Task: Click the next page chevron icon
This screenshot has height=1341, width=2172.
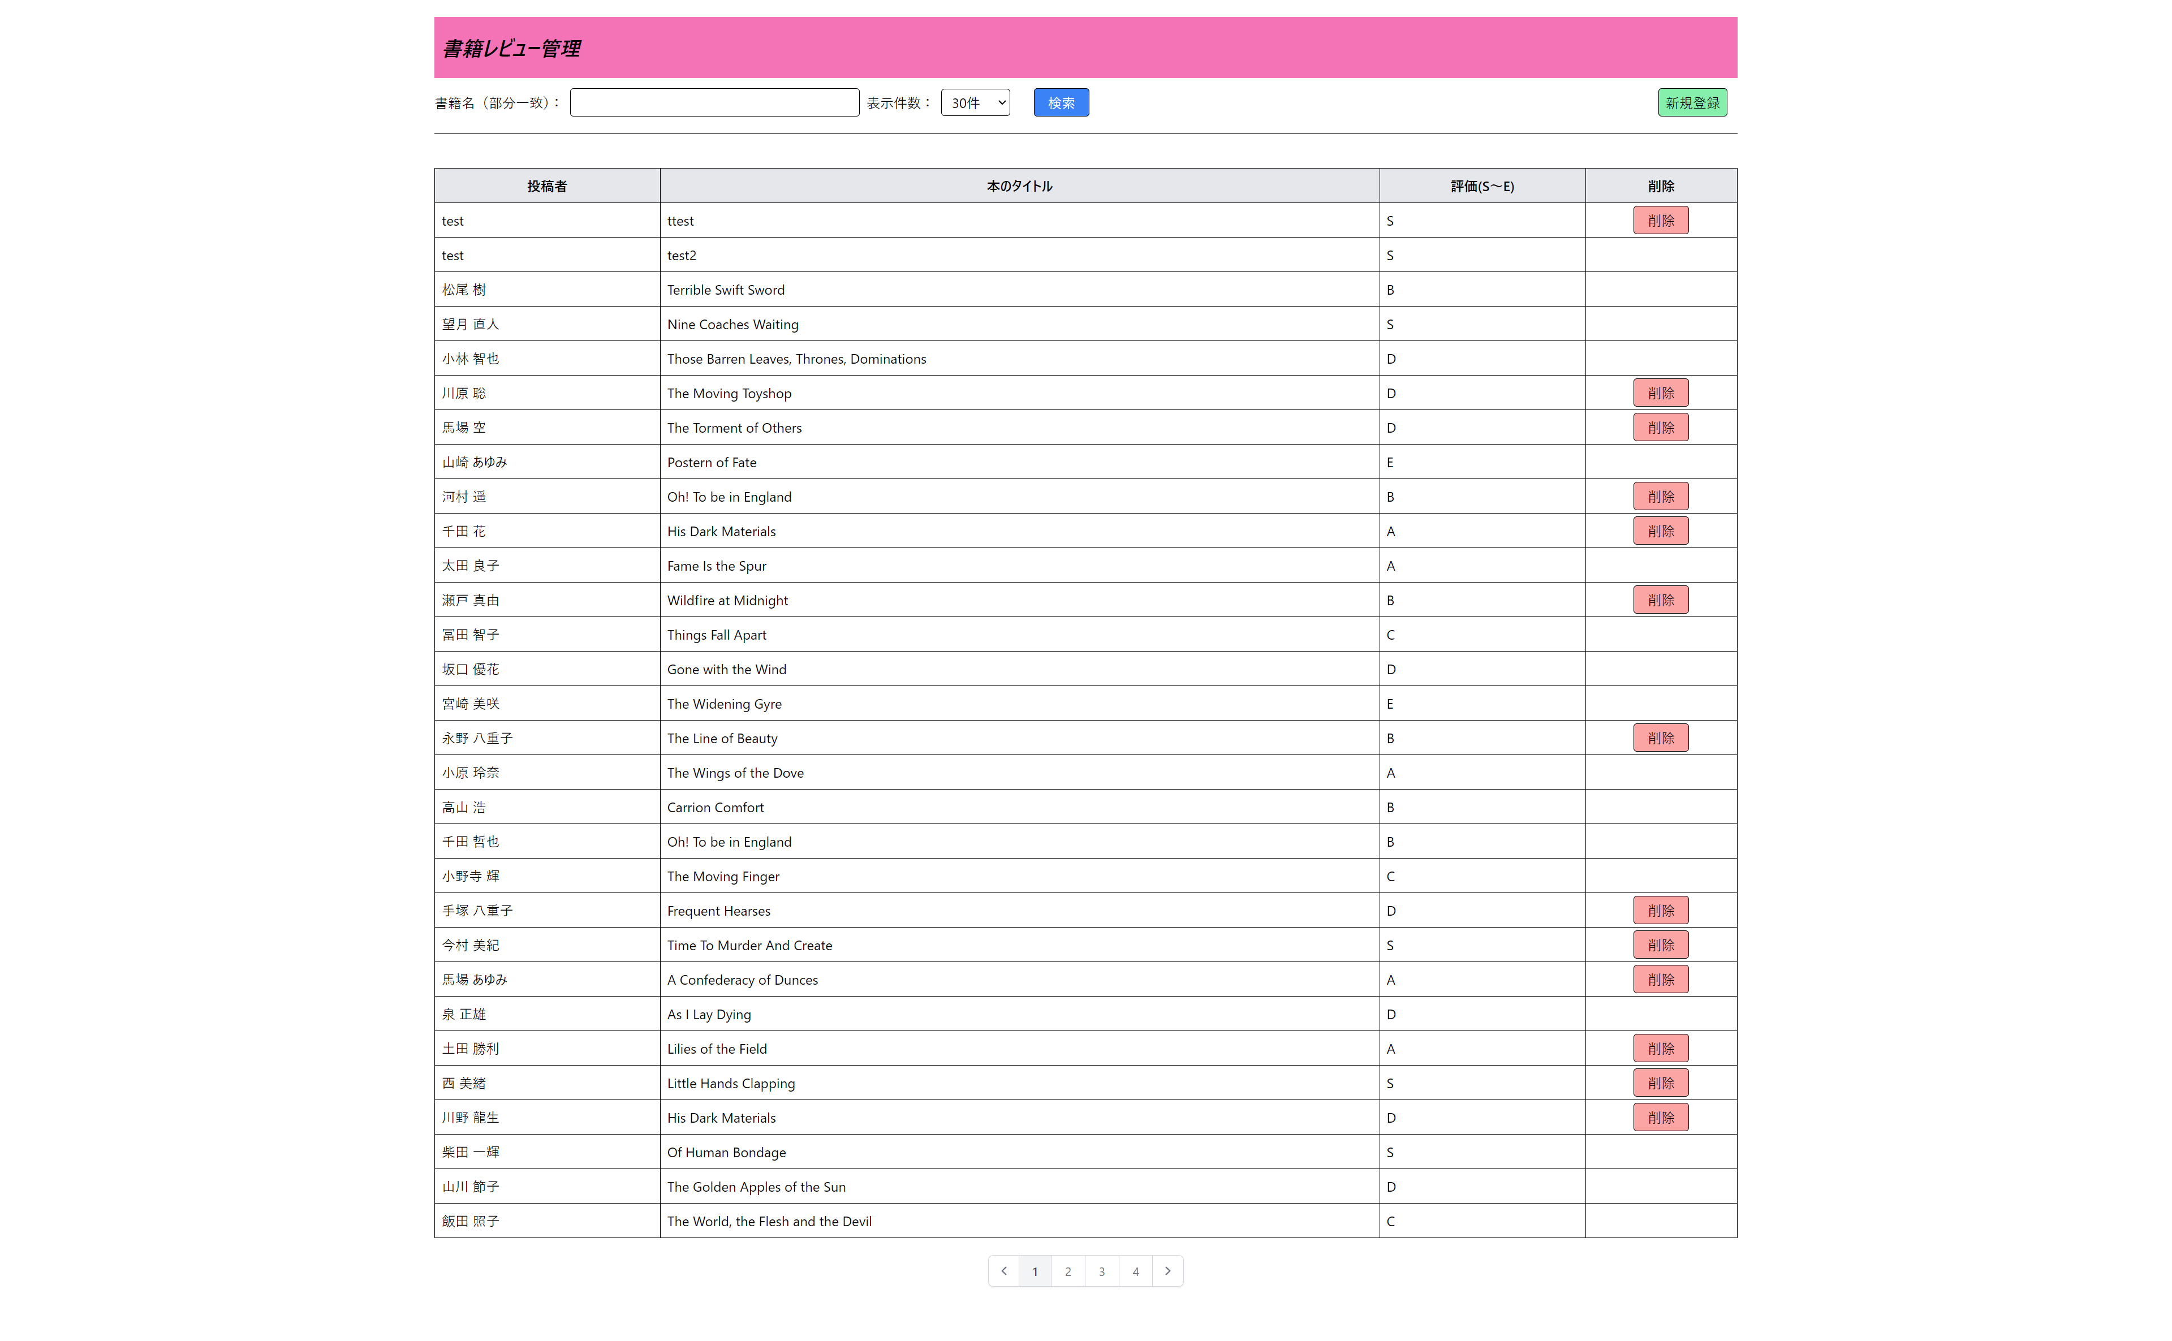Action: [x=1167, y=1271]
